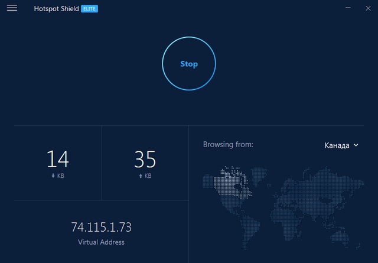
Task: Click Asia on the world map
Action: pyautogui.click(x=331, y=186)
